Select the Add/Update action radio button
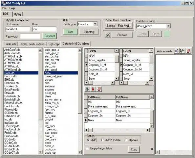The width and height of the screenshot is (195, 158). pyautogui.click(x=103, y=140)
